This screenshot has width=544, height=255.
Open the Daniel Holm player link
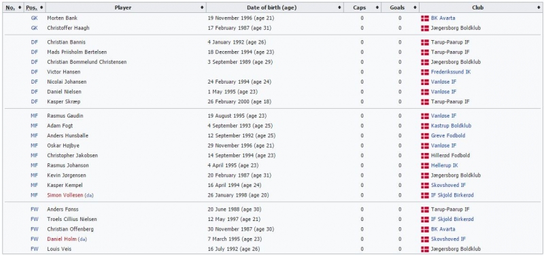(x=62, y=239)
